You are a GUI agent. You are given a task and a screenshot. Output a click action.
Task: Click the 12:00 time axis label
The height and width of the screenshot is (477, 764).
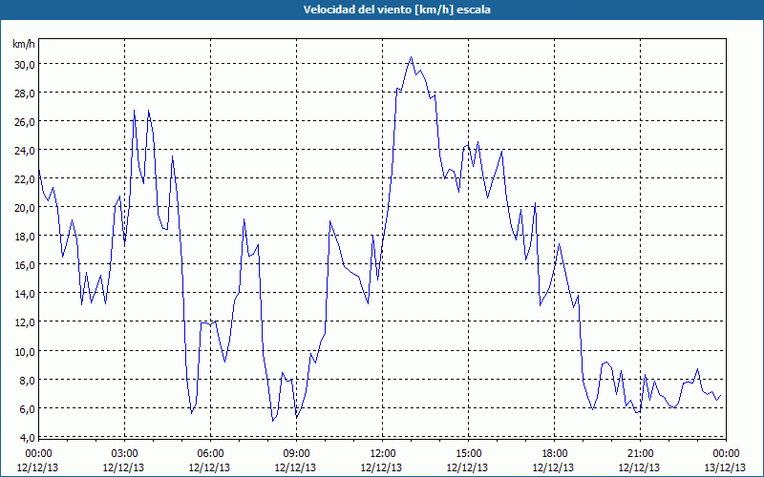click(383, 453)
